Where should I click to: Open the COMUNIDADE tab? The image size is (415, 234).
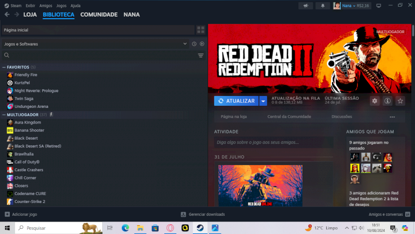pyautogui.click(x=99, y=15)
